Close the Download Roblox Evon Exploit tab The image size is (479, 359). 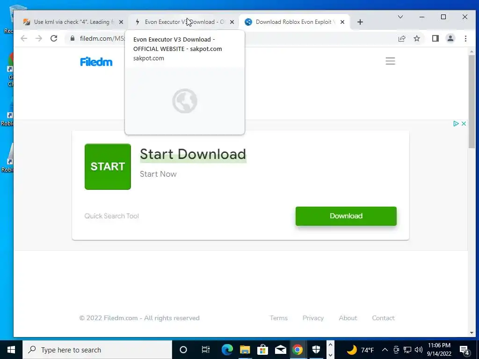[342, 22]
